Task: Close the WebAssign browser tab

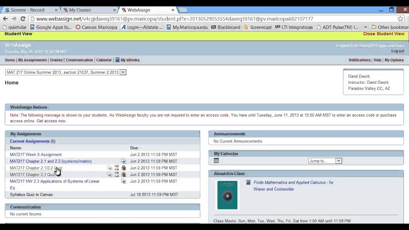Action: [x=173, y=10]
